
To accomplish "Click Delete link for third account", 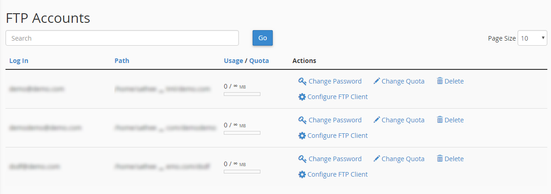I will coord(454,159).
